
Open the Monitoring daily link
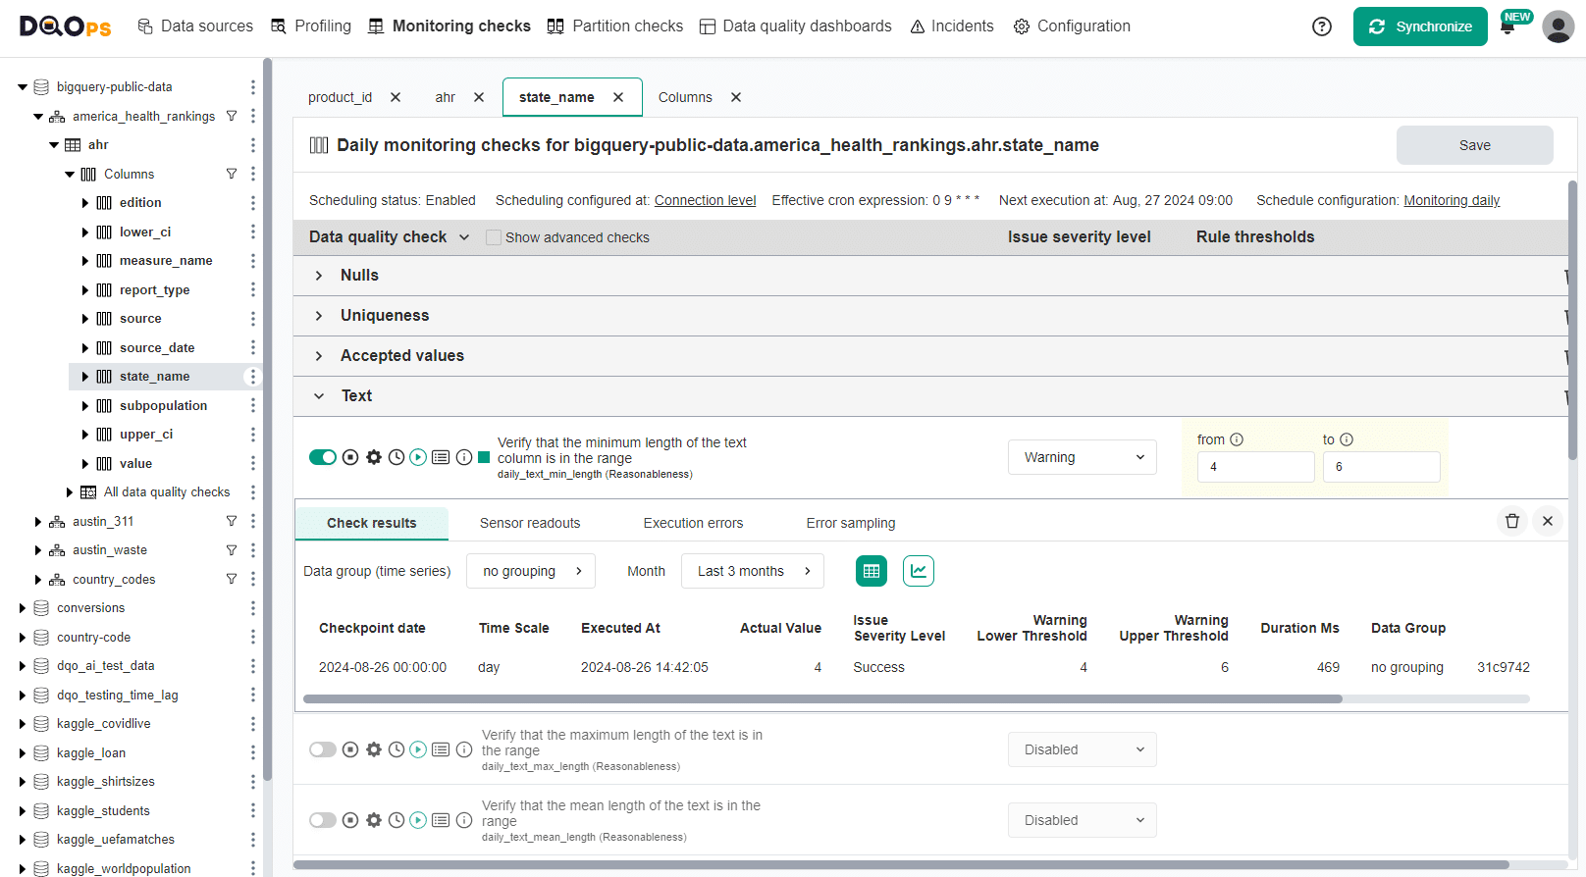pyautogui.click(x=1452, y=200)
